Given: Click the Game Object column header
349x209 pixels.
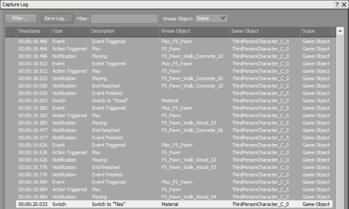Looking at the screenshot, I should point(265,31).
